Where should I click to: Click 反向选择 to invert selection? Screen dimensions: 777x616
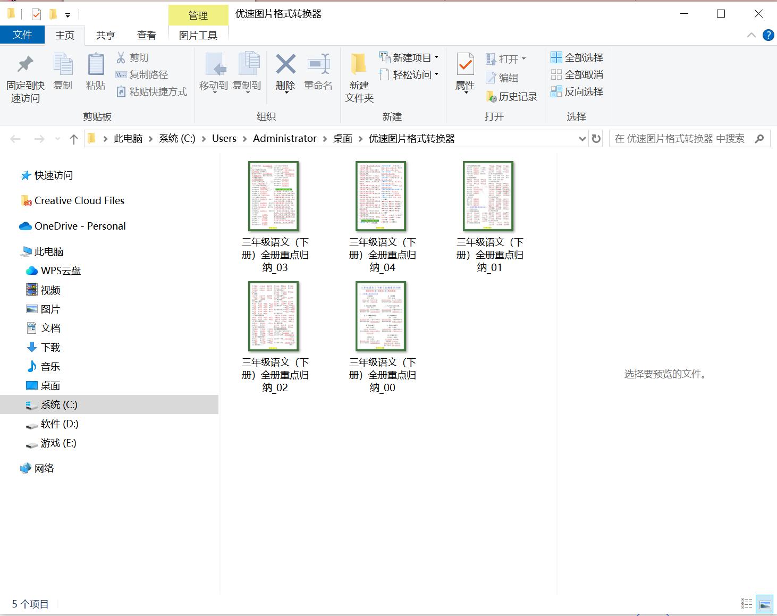(x=578, y=91)
